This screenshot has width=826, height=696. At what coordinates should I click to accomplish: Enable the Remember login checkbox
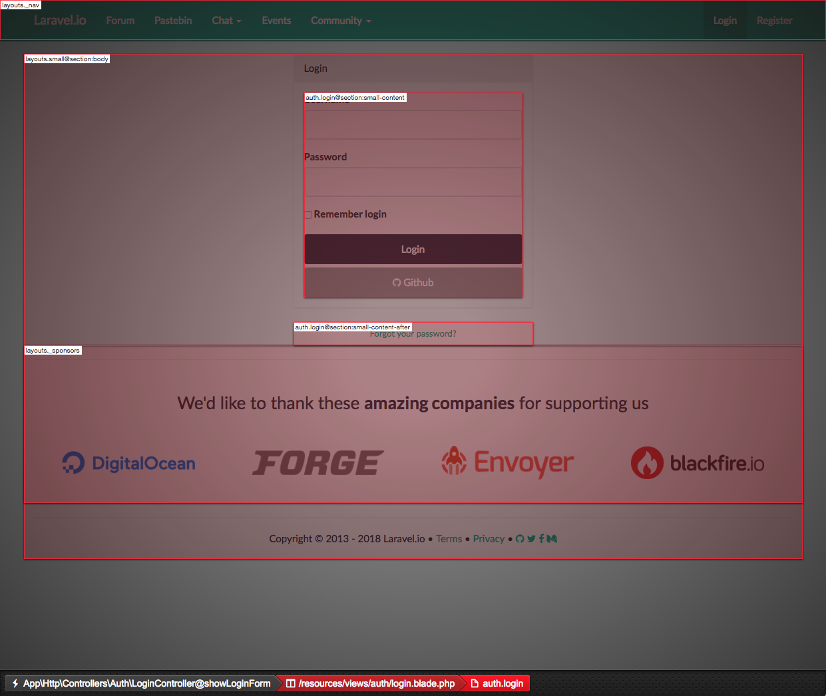coord(308,215)
